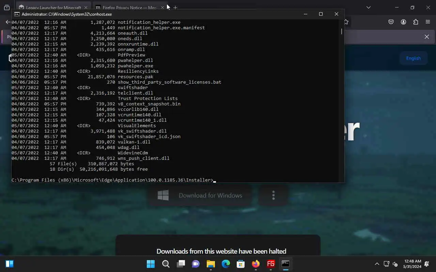
Task: Show hidden tray icons chevron
Action: coord(377,264)
